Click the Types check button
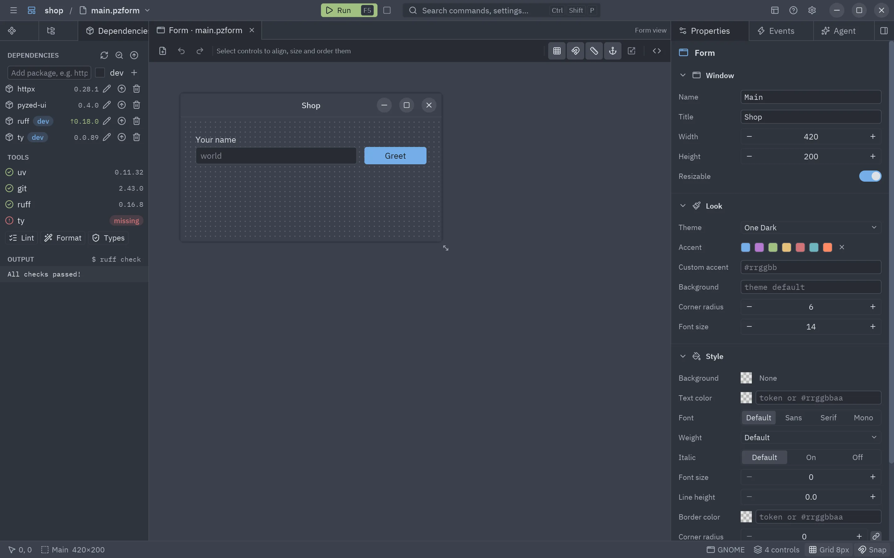The width and height of the screenshot is (894, 558). [x=108, y=238]
